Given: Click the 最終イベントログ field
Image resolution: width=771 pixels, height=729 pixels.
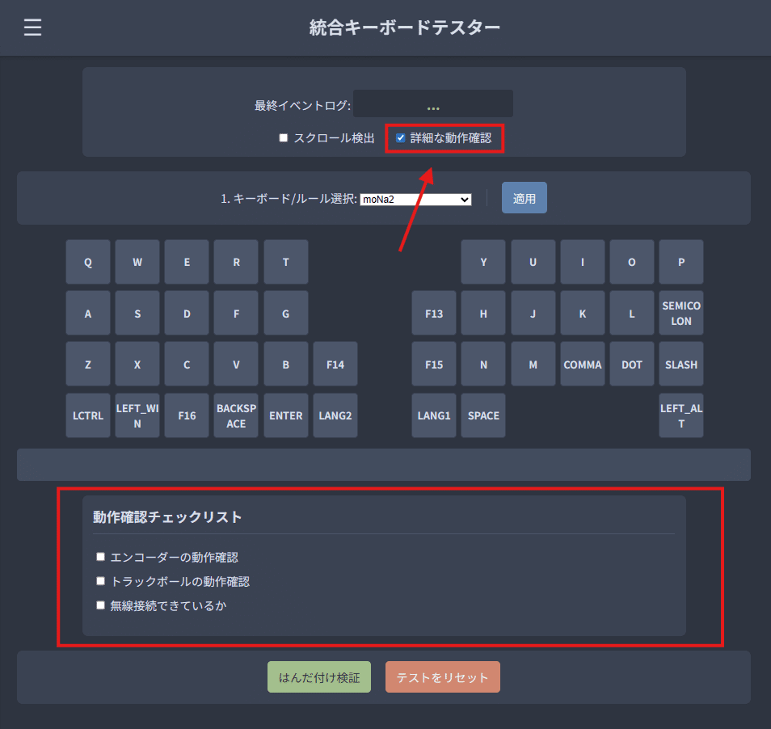Looking at the screenshot, I should [x=432, y=103].
